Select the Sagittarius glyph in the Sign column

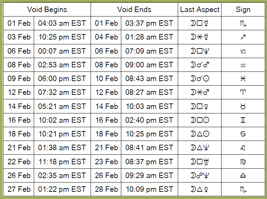[x=243, y=37]
